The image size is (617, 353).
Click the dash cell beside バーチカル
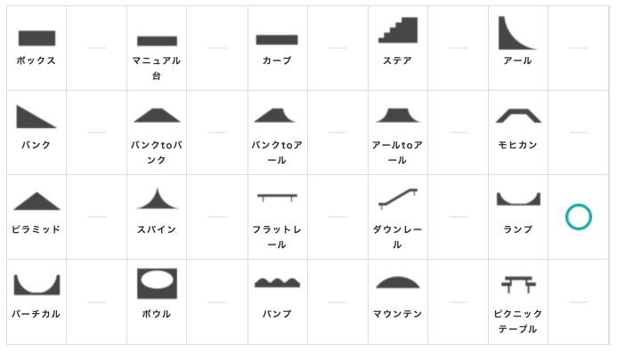97,302
